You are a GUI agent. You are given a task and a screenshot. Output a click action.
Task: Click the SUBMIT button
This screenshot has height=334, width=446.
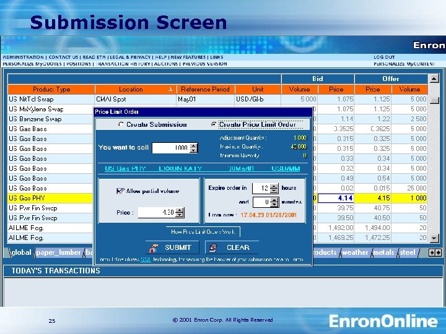click(172, 247)
